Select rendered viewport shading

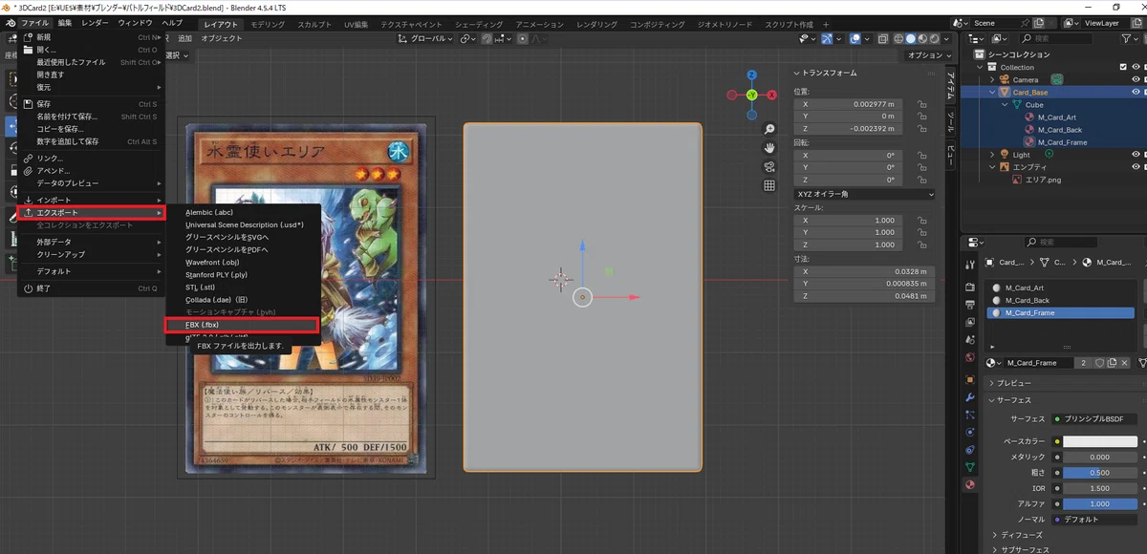[935, 39]
